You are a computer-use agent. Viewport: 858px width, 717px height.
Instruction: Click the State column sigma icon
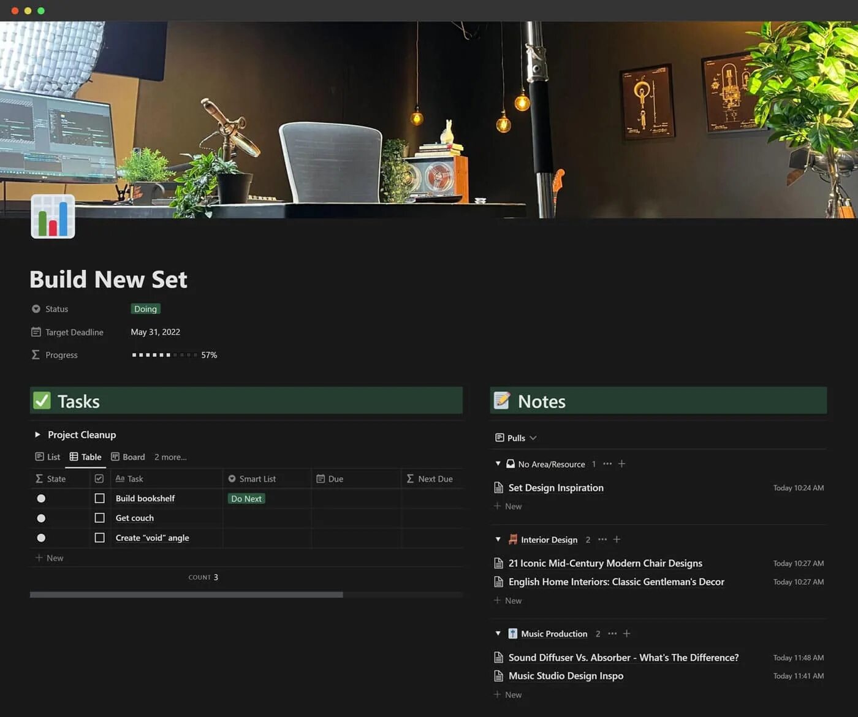39,478
